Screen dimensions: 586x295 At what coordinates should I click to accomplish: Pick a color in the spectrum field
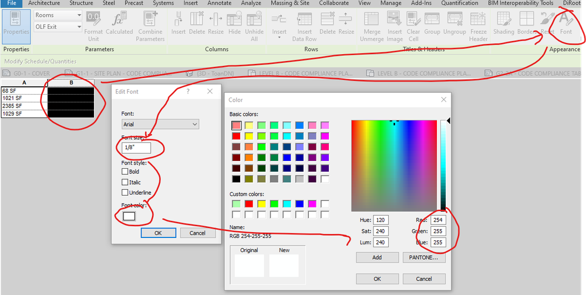click(394, 166)
